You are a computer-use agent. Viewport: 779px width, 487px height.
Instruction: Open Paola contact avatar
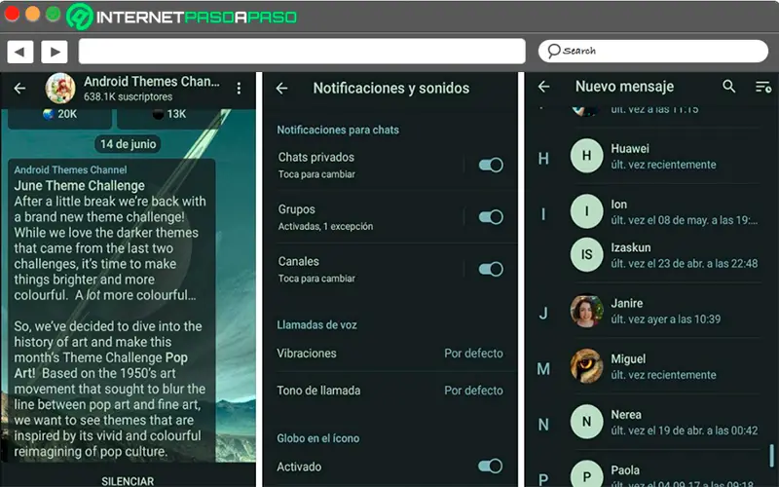tap(587, 473)
